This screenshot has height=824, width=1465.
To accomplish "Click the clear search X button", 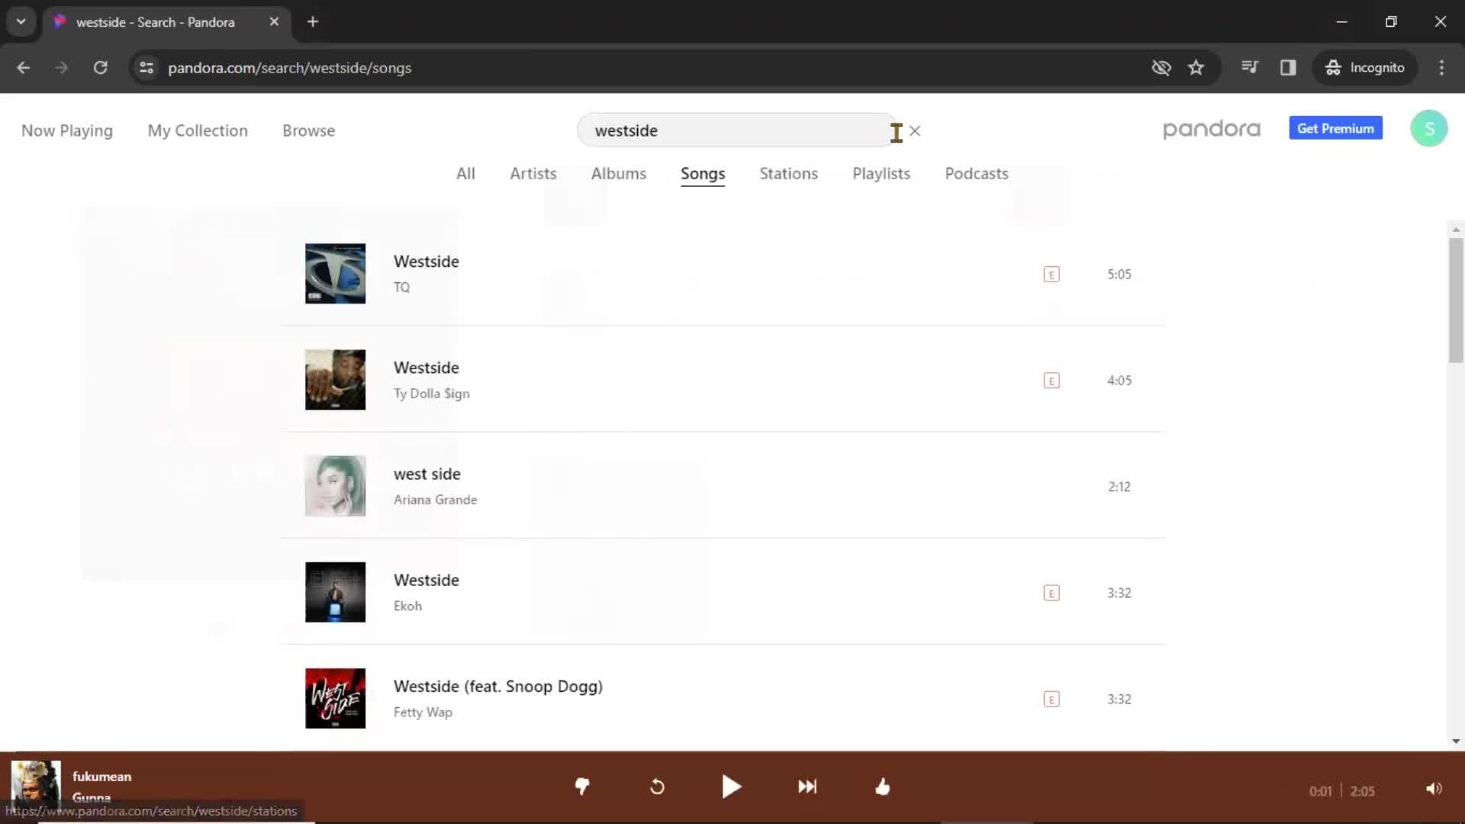I will click(913, 130).
